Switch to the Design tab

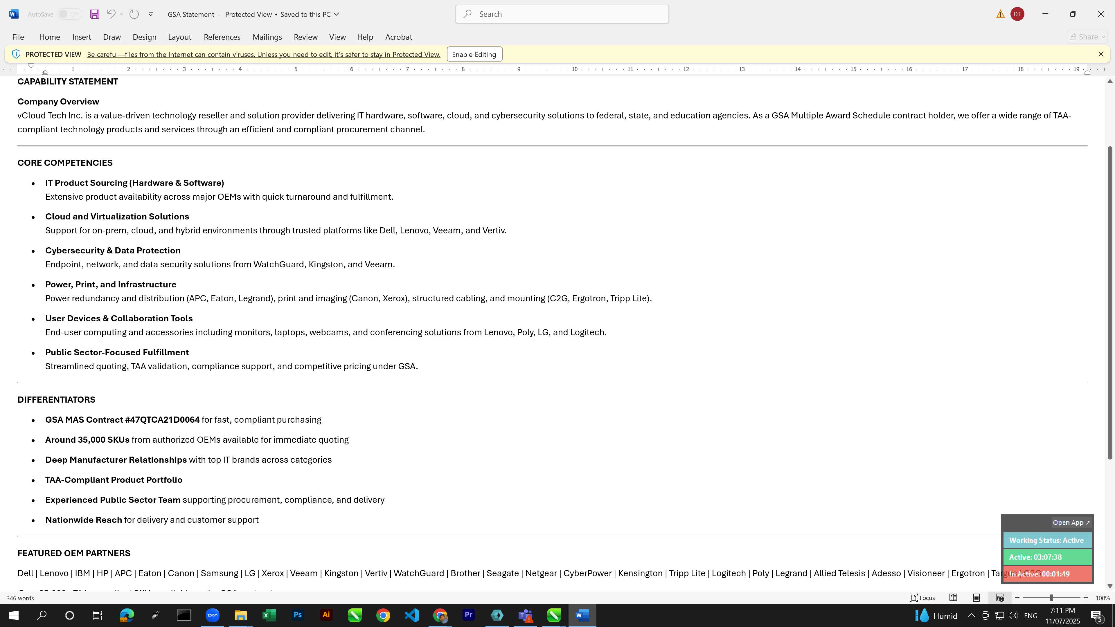pos(145,37)
